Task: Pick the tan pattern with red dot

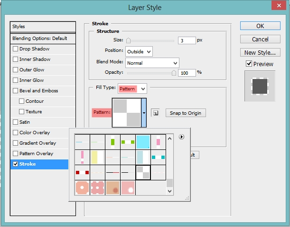Action: (112, 188)
